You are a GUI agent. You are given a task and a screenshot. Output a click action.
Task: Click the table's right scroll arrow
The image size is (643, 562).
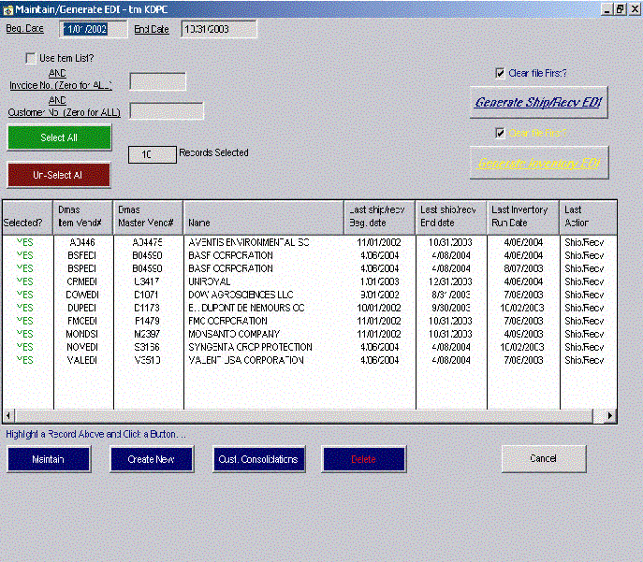point(610,416)
